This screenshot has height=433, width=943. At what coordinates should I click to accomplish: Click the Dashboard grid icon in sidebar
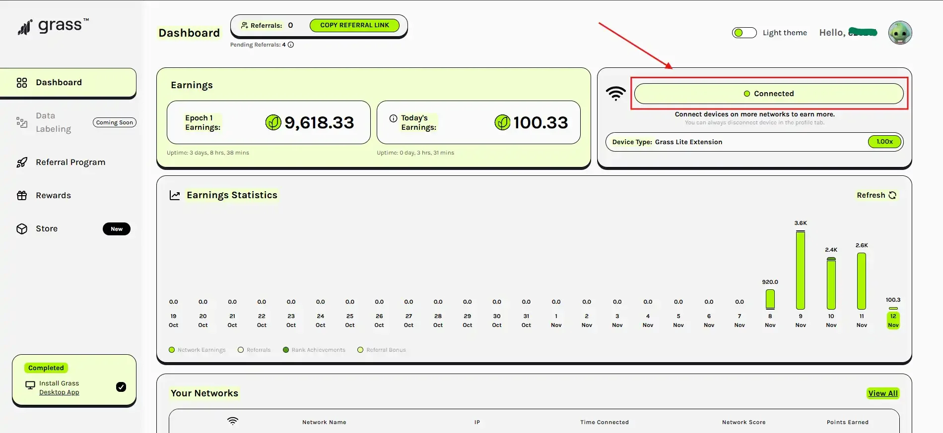pyautogui.click(x=22, y=83)
